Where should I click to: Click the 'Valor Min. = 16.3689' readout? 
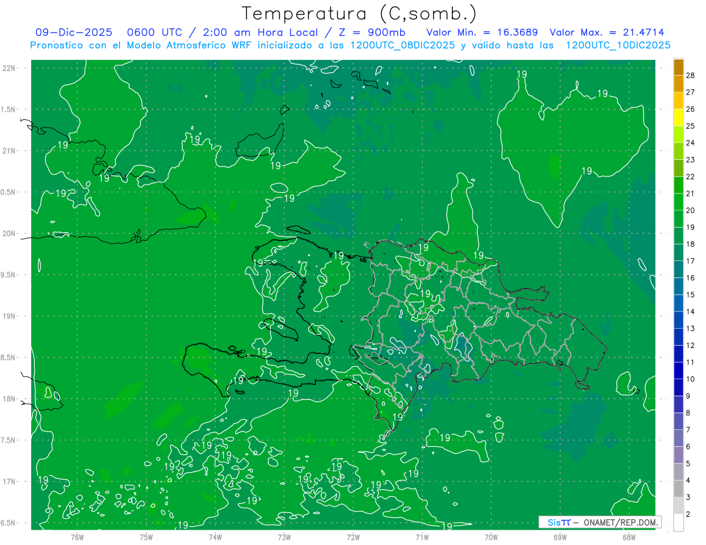pyautogui.click(x=482, y=33)
